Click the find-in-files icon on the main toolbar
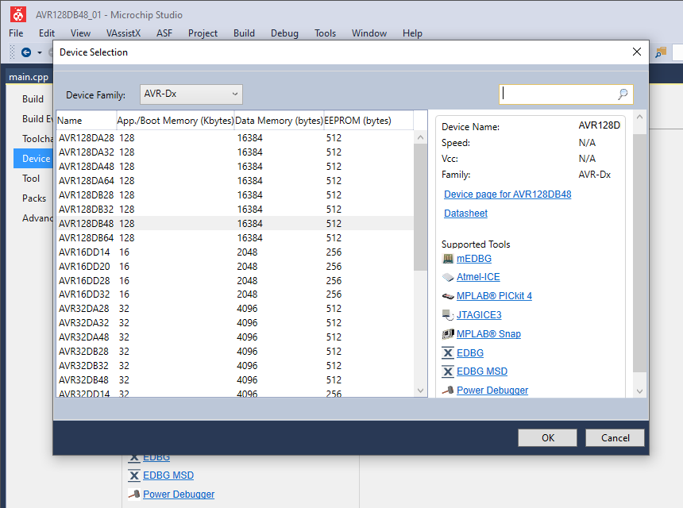Screen dimensions: 683x508 pyautogui.click(x=661, y=52)
